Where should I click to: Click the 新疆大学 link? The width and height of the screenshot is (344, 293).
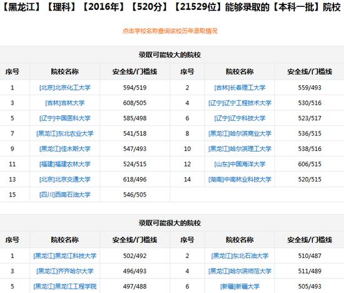[240, 286]
